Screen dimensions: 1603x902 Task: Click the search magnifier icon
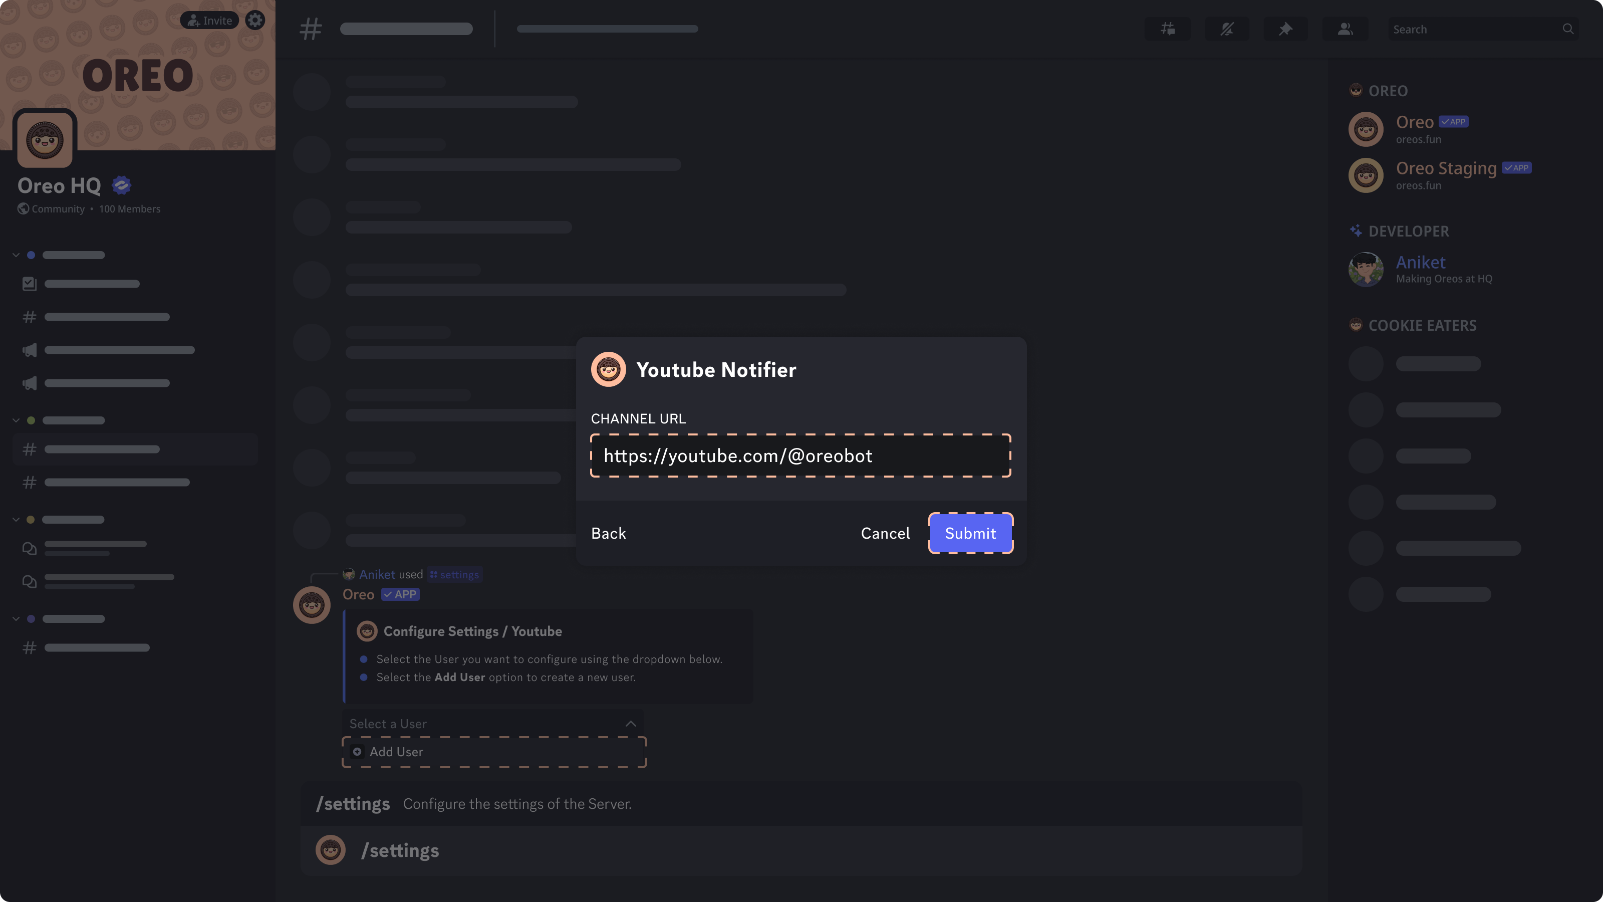point(1567,29)
